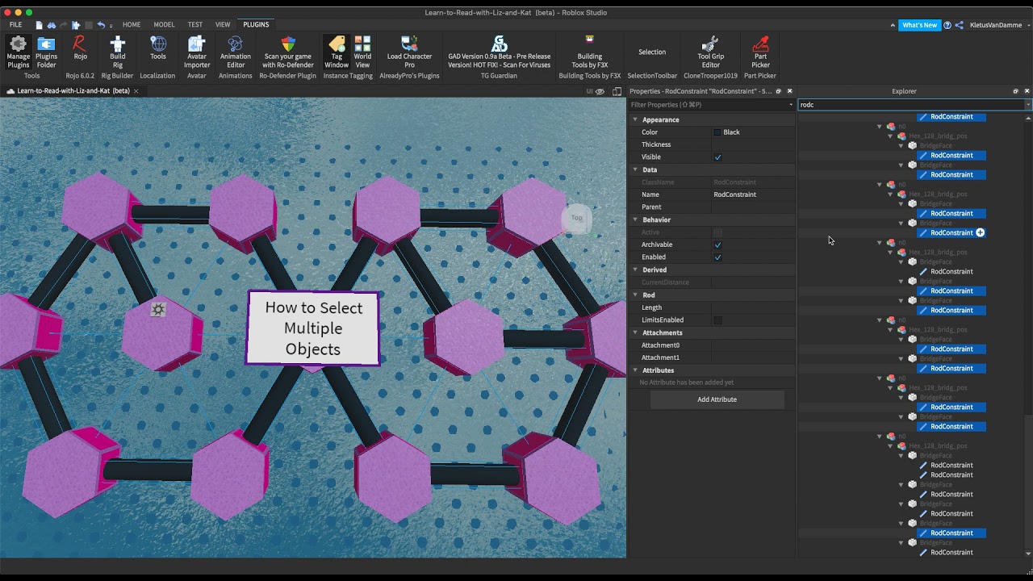Click the Selection toolbar button
The width and height of the screenshot is (1033, 581).
tap(652, 52)
